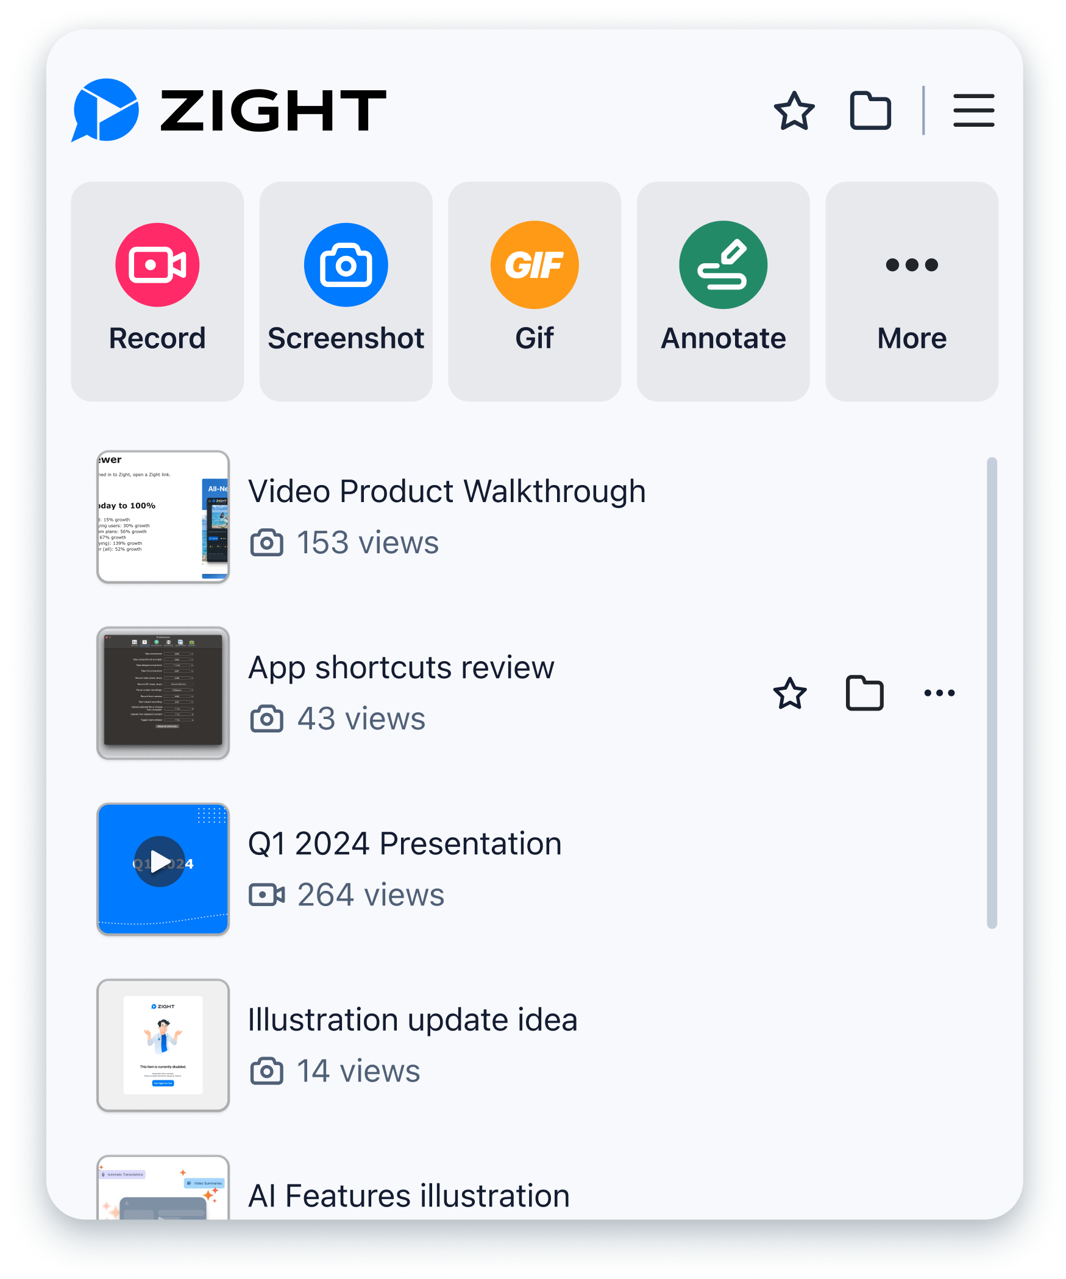Star the App shortcuts review item
The height and width of the screenshot is (1279, 1066).
(790, 693)
